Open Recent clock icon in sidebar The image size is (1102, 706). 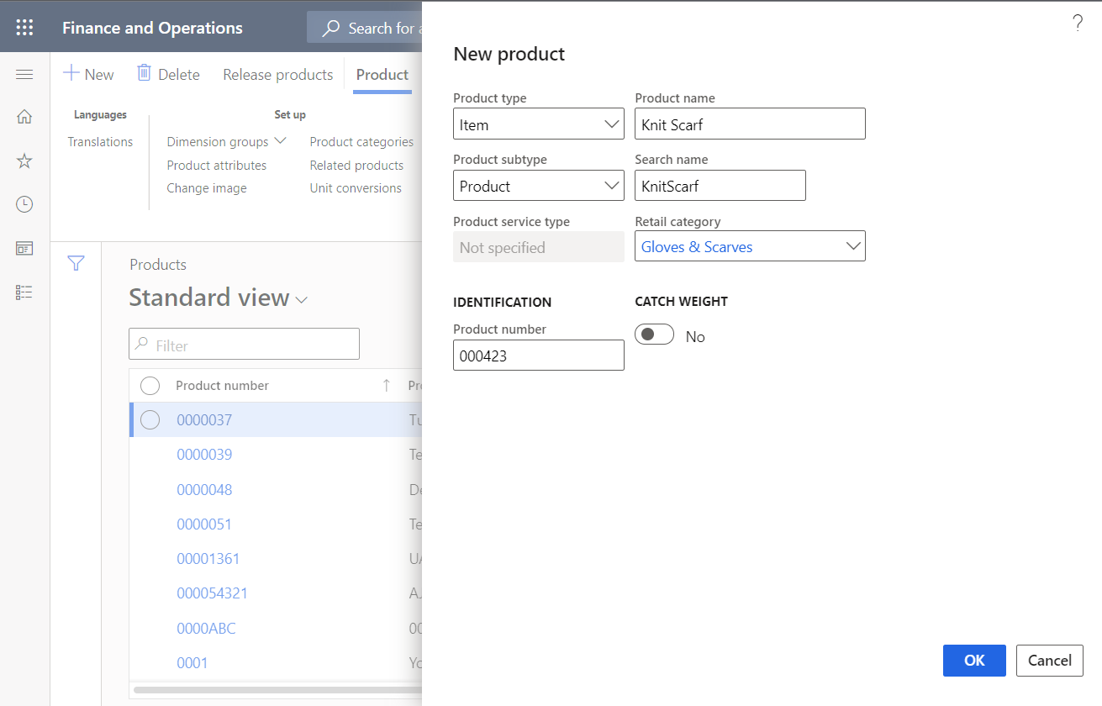(x=24, y=204)
